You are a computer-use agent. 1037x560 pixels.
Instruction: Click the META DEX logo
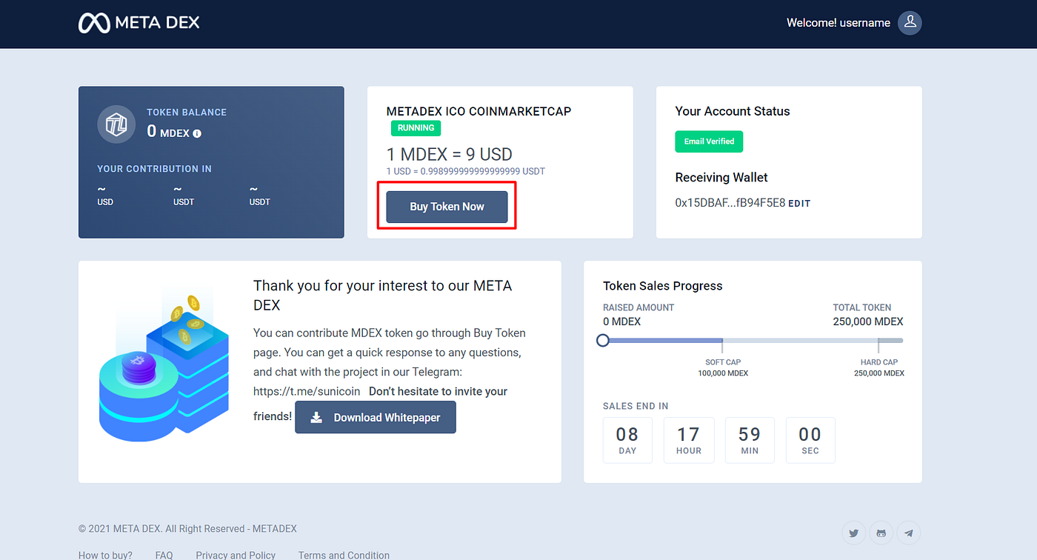pos(139,22)
